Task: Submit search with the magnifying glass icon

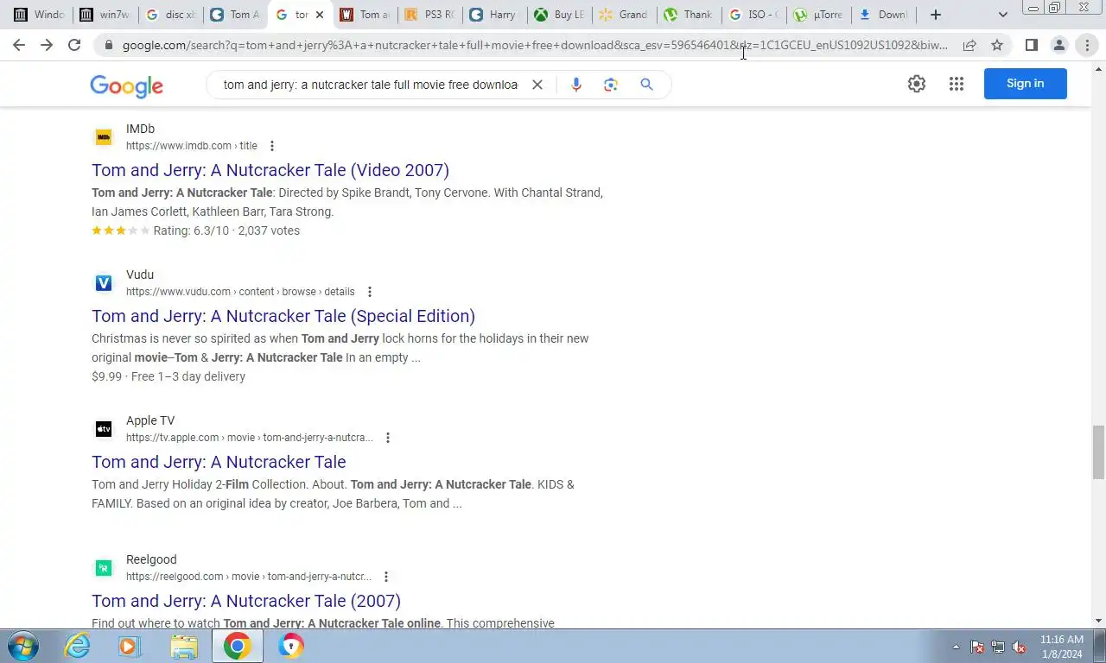Action: coord(646,85)
